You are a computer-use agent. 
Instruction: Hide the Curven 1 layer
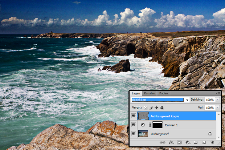134,125
